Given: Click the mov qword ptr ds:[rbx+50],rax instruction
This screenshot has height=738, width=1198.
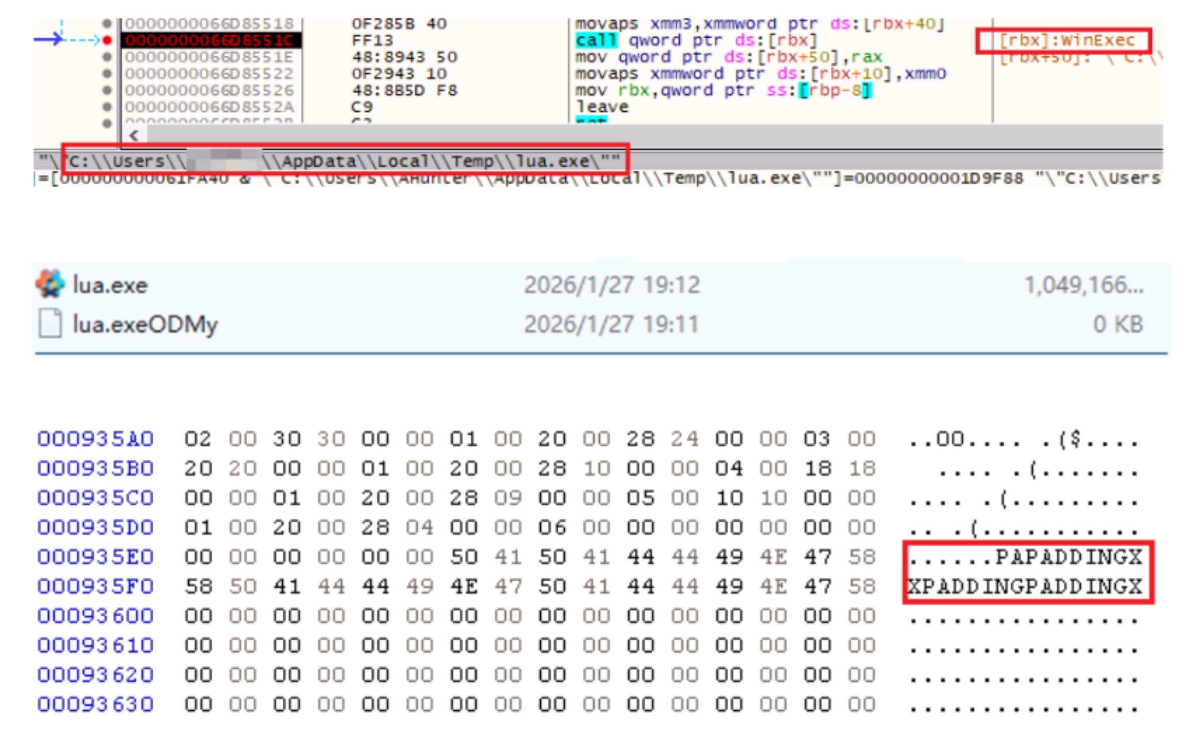Looking at the screenshot, I should coord(728,57).
